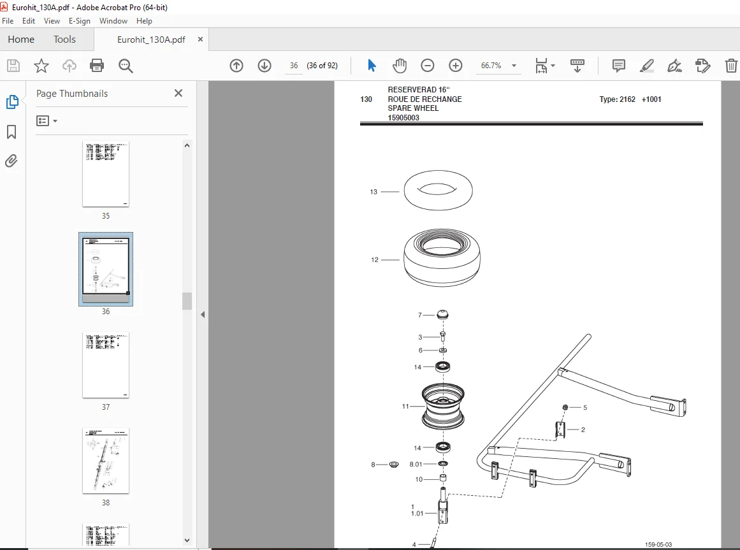Select page 35 thumbnail

(x=106, y=174)
